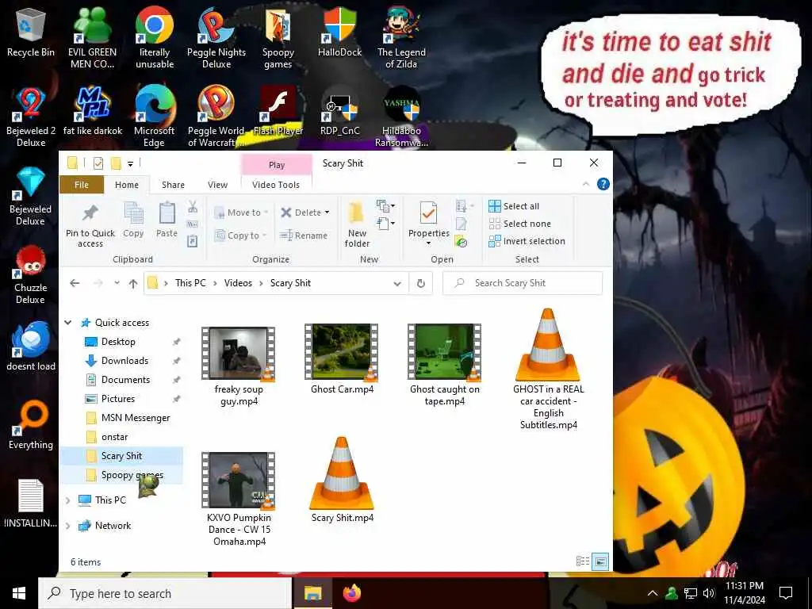Open the Video Tools tab

276,184
